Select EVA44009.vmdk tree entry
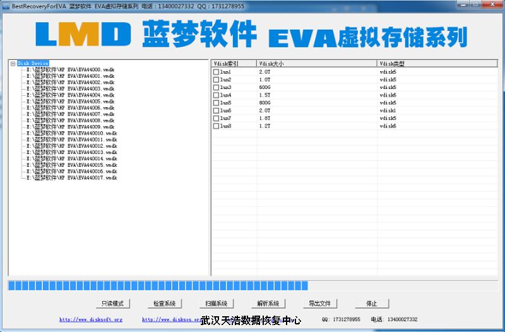The image size is (505, 332). point(71,127)
